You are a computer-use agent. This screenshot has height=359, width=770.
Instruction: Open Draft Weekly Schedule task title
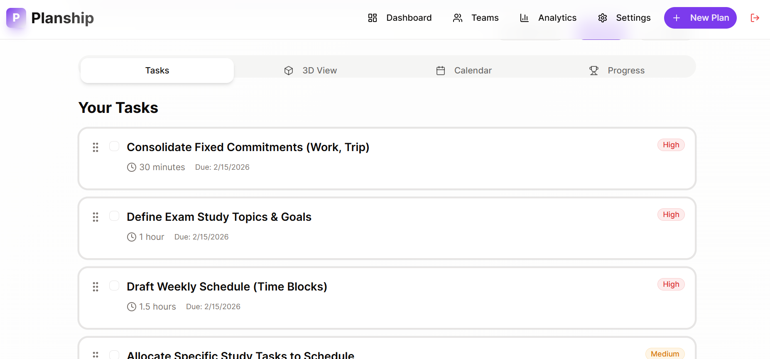(227, 287)
